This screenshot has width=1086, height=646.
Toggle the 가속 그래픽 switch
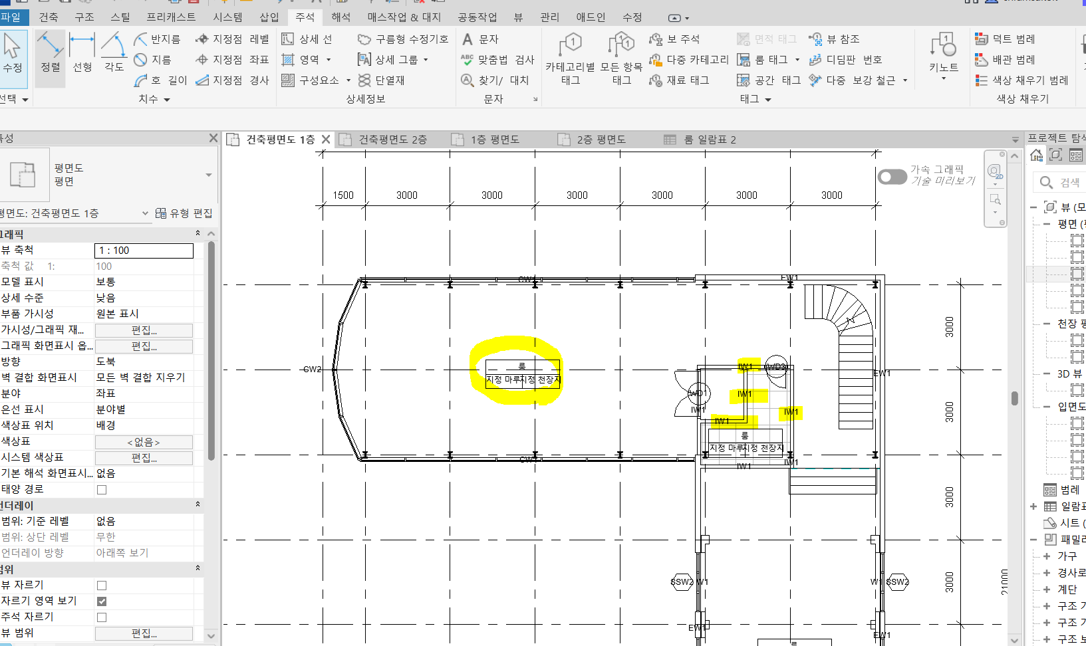(x=892, y=176)
